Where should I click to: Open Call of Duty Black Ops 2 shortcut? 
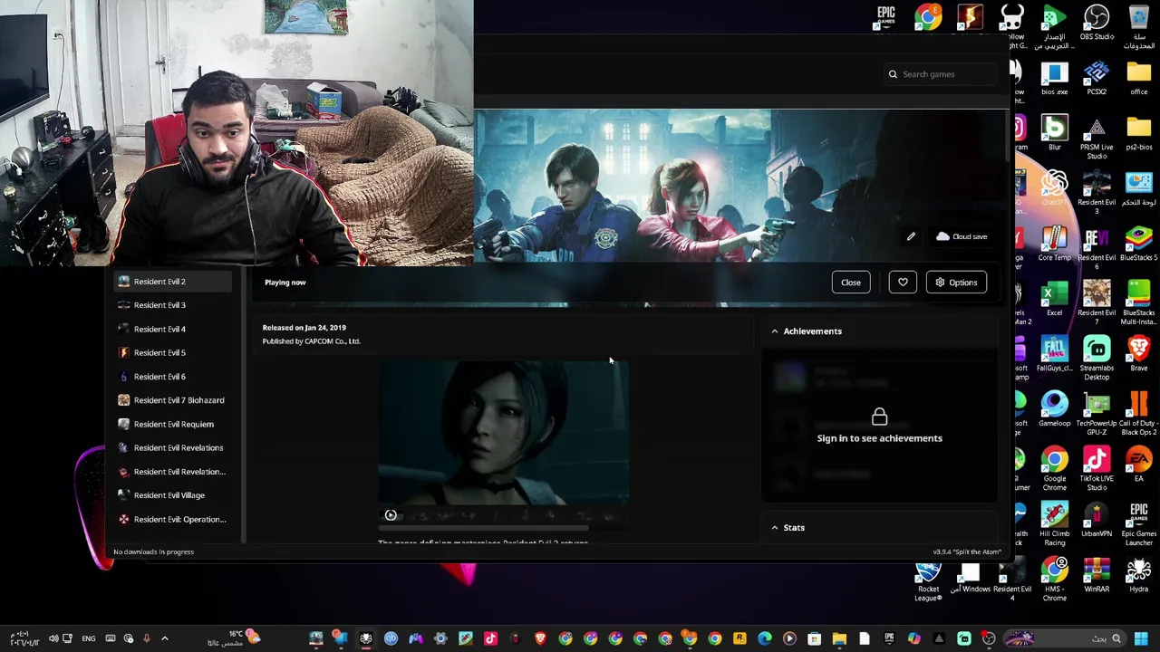coord(1139,414)
